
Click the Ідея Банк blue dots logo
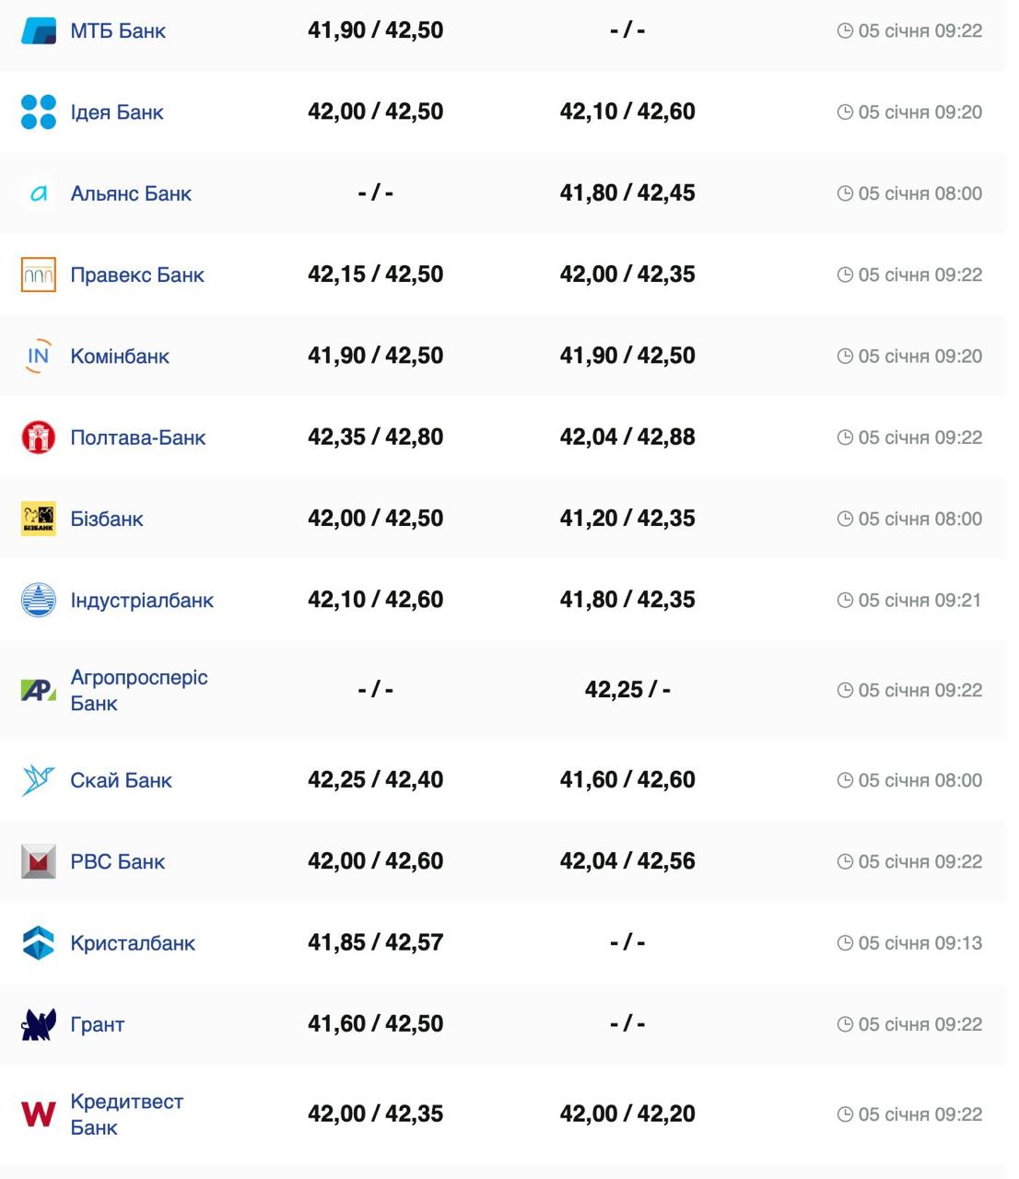coord(39,112)
